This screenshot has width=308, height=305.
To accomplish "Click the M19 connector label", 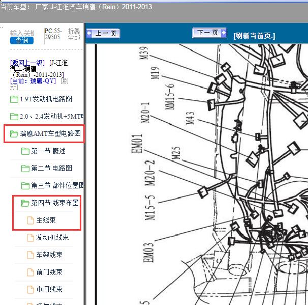I will (x=155, y=73).
